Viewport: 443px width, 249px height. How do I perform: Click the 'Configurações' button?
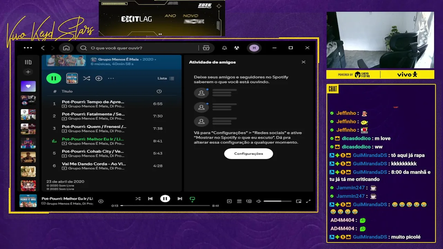click(248, 154)
